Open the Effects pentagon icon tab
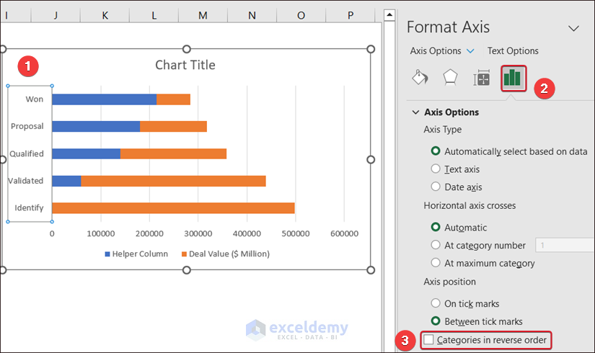595x353 pixels. (x=450, y=78)
